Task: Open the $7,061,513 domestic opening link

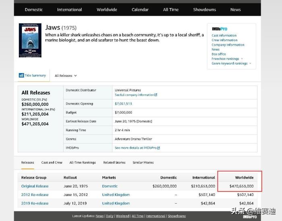Action: 123,104
